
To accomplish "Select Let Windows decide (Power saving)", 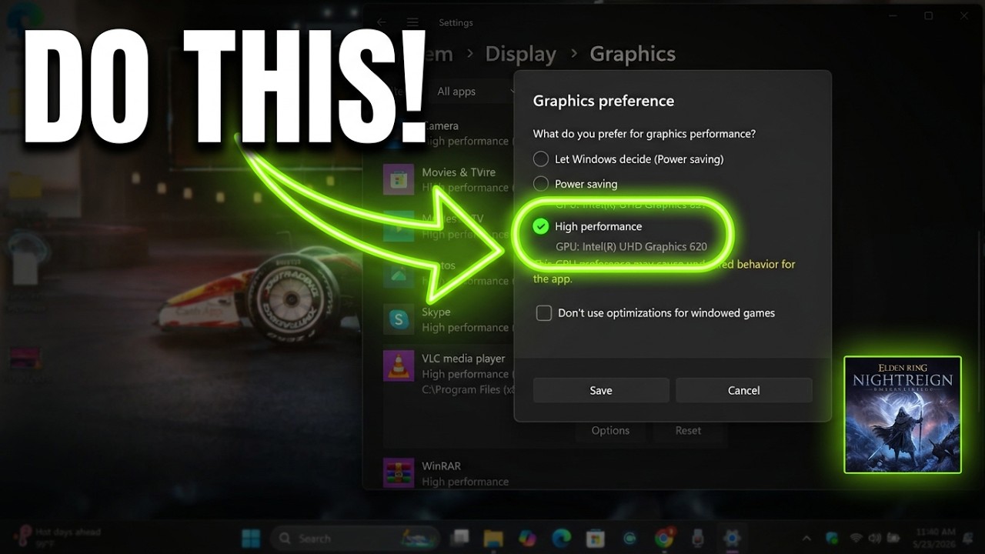I will [x=541, y=159].
